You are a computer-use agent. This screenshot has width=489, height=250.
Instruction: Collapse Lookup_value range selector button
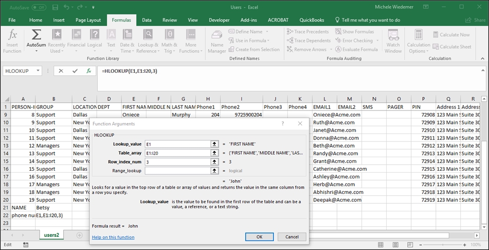click(214, 144)
